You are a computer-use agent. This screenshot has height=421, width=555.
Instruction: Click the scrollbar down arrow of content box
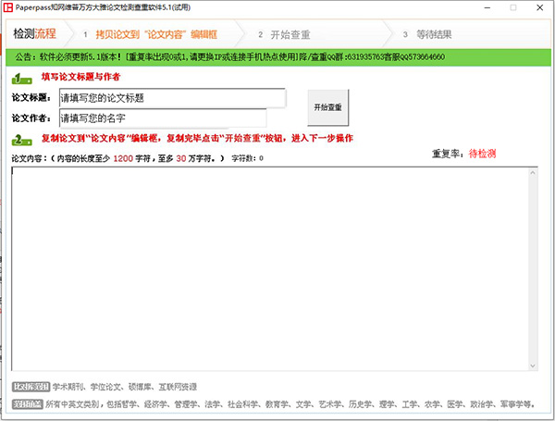click(x=533, y=365)
